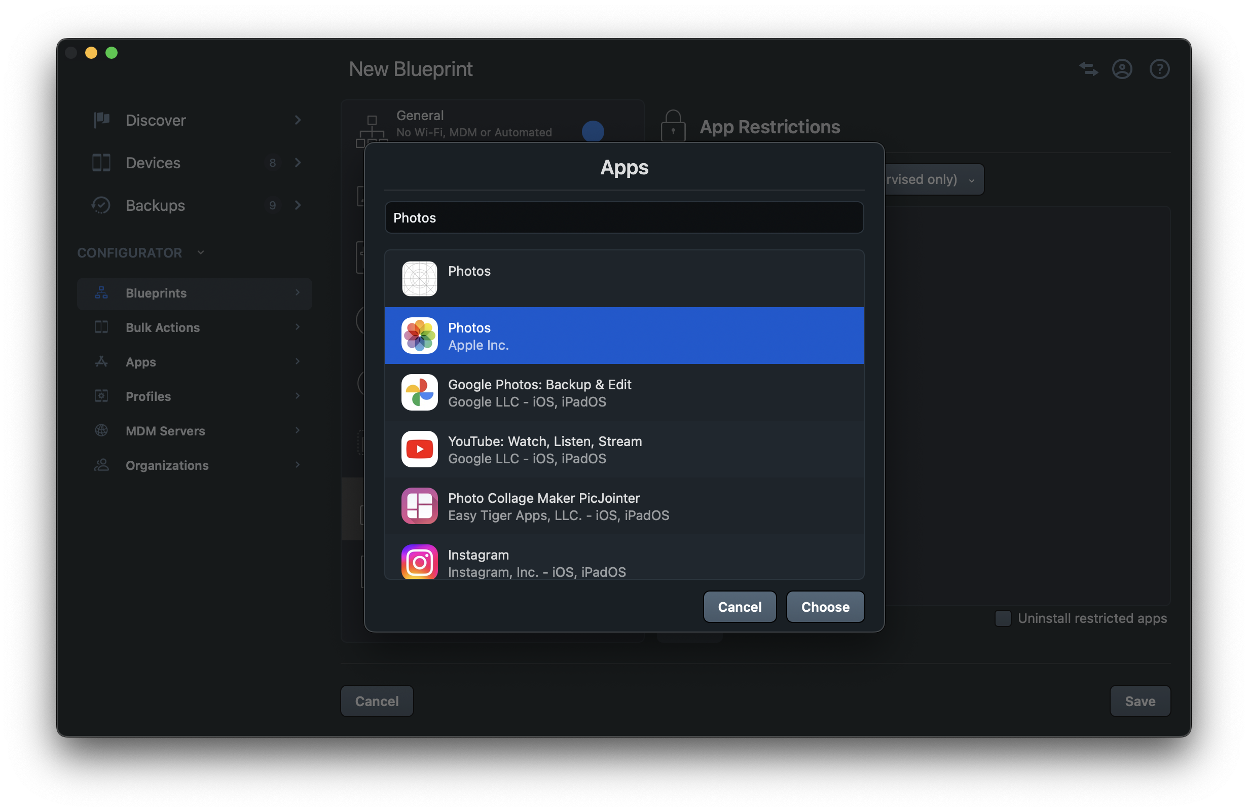Click the placeholder Photos app icon

tap(420, 278)
